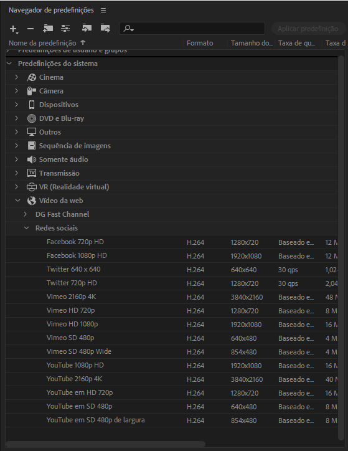The image size is (348, 451).
Task: Expand the VR (Realidade virtual) category
Action: click(x=16, y=187)
